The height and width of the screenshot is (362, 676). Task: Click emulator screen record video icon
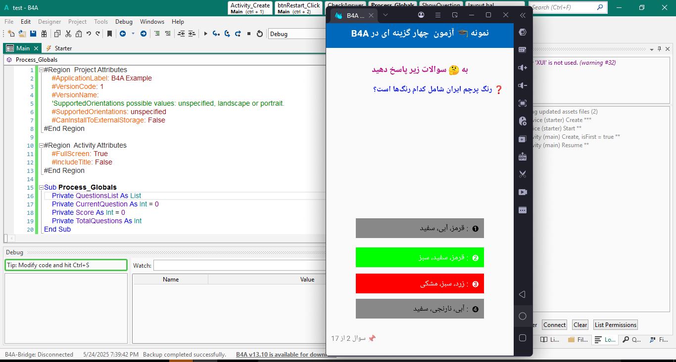pyautogui.click(x=523, y=192)
